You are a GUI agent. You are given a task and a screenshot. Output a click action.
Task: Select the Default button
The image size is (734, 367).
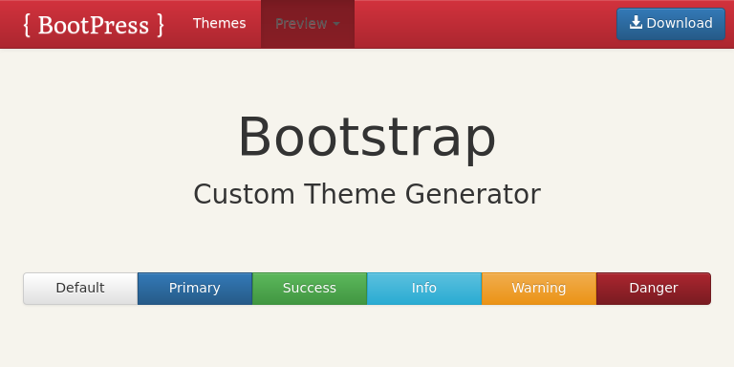click(80, 288)
